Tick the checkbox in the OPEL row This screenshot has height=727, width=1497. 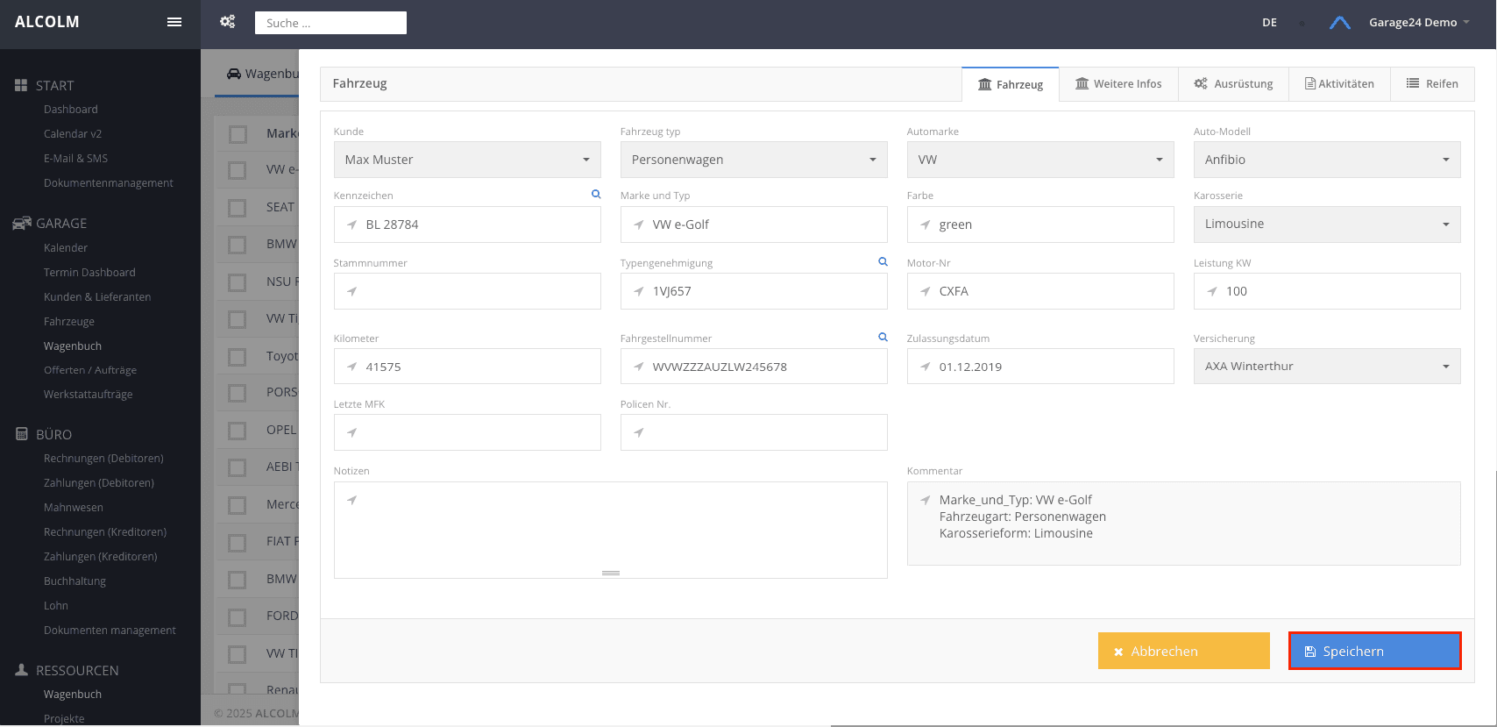[238, 431]
